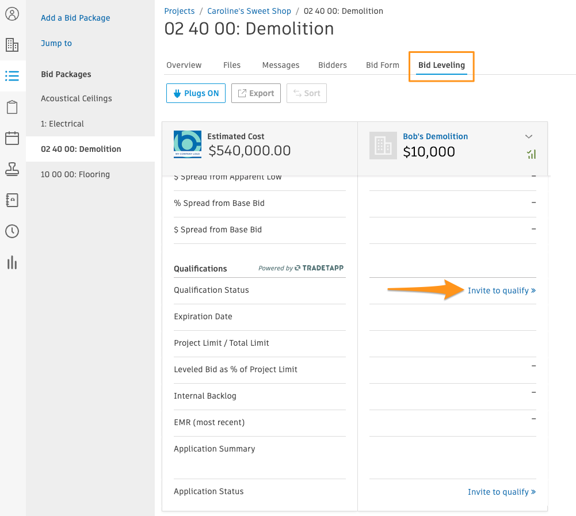Open the bar chart analytics icon
Viewport: 576px width, 516px height.
point(12,262)
